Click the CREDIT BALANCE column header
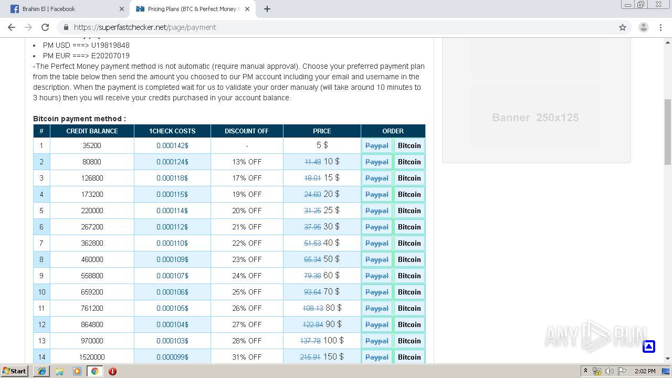Viewport: 672px width, 378px height. [92, 131]
